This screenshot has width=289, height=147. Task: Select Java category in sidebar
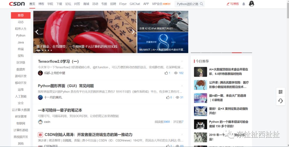tap(21, 42)
